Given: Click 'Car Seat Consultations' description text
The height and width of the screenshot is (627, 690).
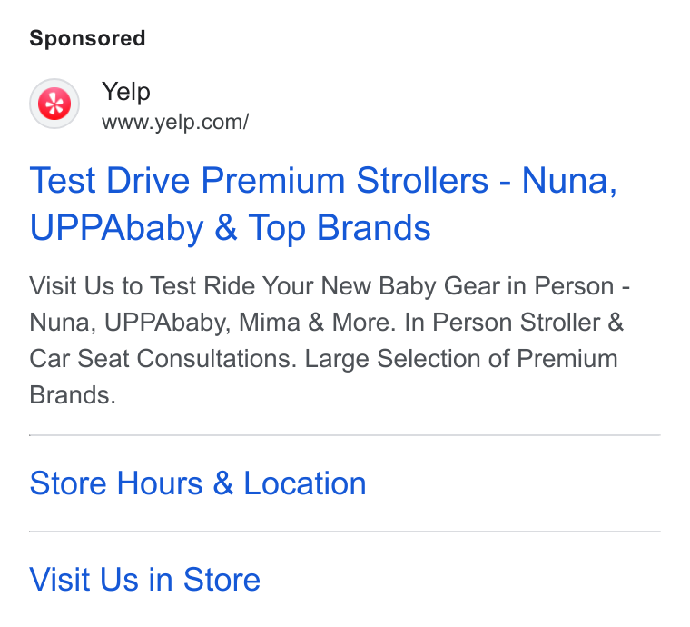Looking at the screenshot, I should point(163,358).
